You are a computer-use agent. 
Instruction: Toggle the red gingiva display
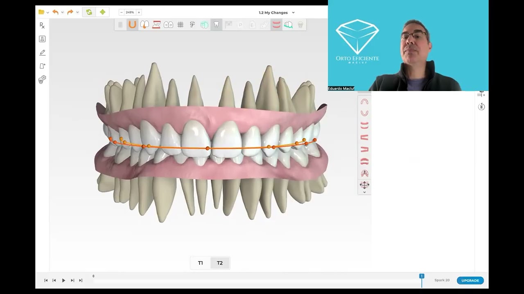point(276,25)
